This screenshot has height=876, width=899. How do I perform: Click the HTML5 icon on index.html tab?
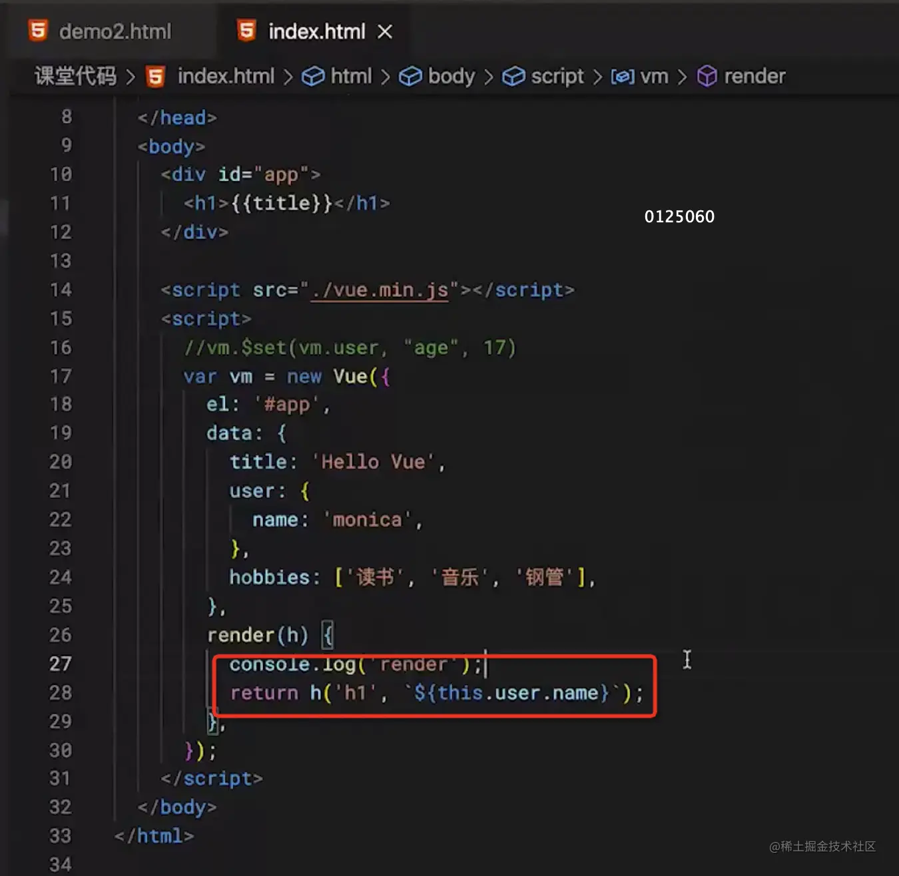(x=246, y=31)
